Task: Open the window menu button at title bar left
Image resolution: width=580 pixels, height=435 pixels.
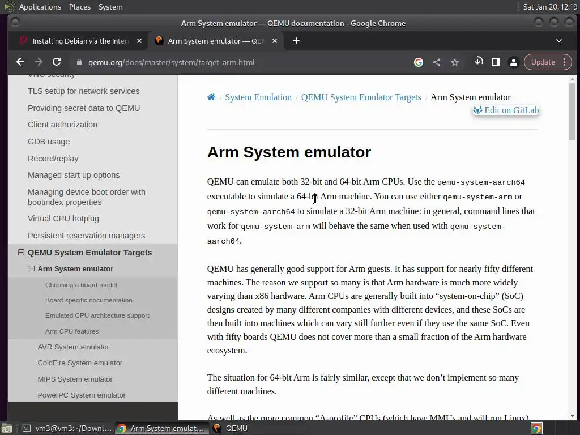Action: [x=15, y=23]
